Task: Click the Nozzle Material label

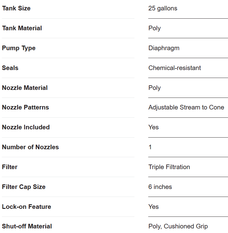Action: tap(25, 88)
